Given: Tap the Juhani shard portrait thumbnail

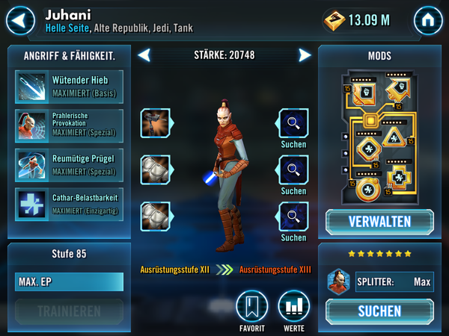Looking at the screenshot, I should coord(338,281).
